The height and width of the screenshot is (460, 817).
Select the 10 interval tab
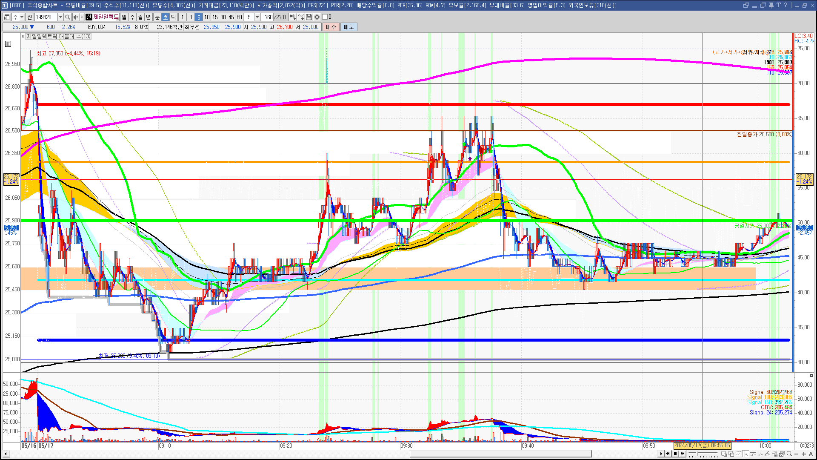coord(207,17)
